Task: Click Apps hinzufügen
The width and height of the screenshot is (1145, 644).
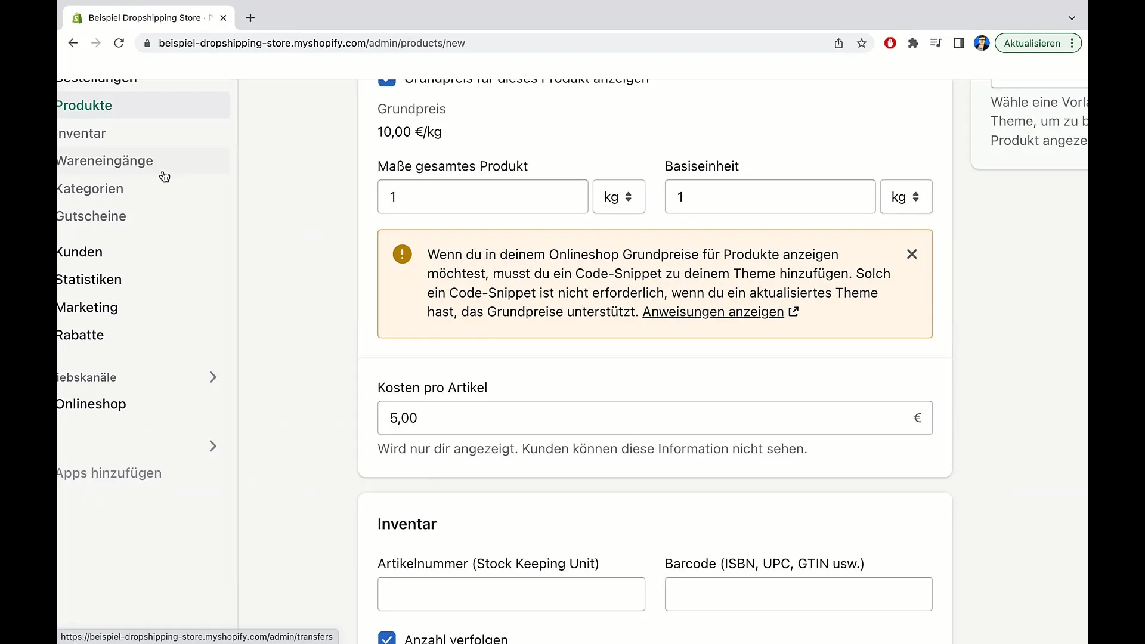Action: [110, 473]
